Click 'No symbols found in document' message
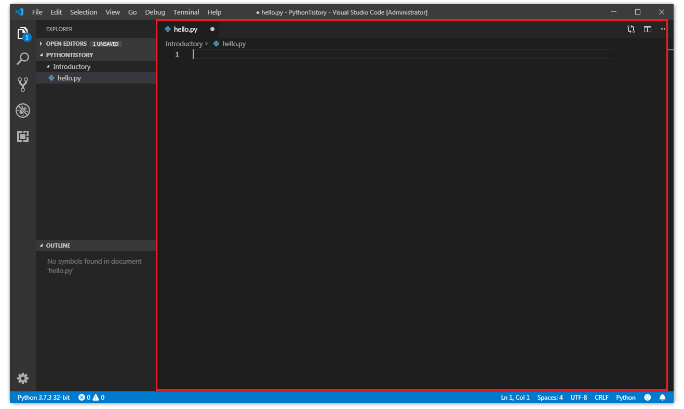This screenshot has width=684, height=409. click(94, 266)
